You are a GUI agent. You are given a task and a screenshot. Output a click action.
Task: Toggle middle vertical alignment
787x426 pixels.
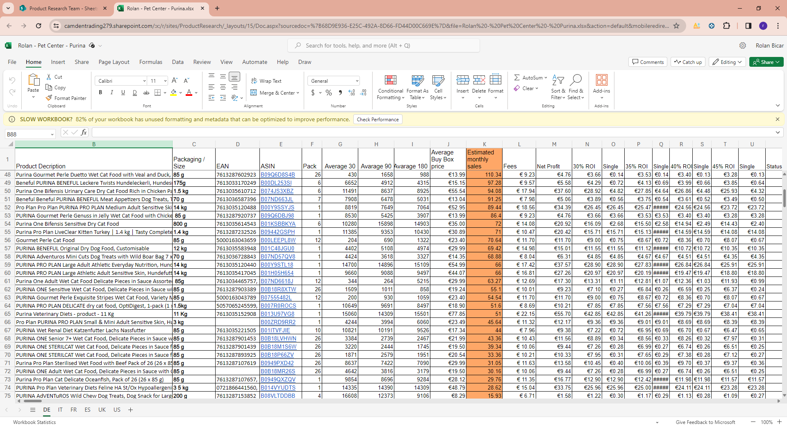[223, 77]
